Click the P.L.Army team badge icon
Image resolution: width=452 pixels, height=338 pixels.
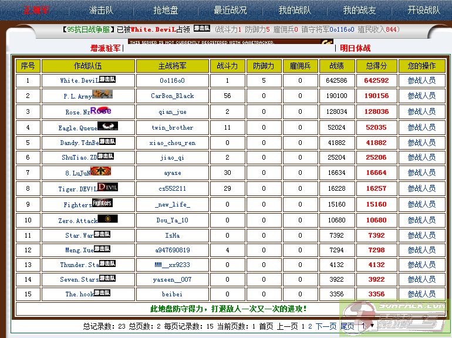click(102, 94)
